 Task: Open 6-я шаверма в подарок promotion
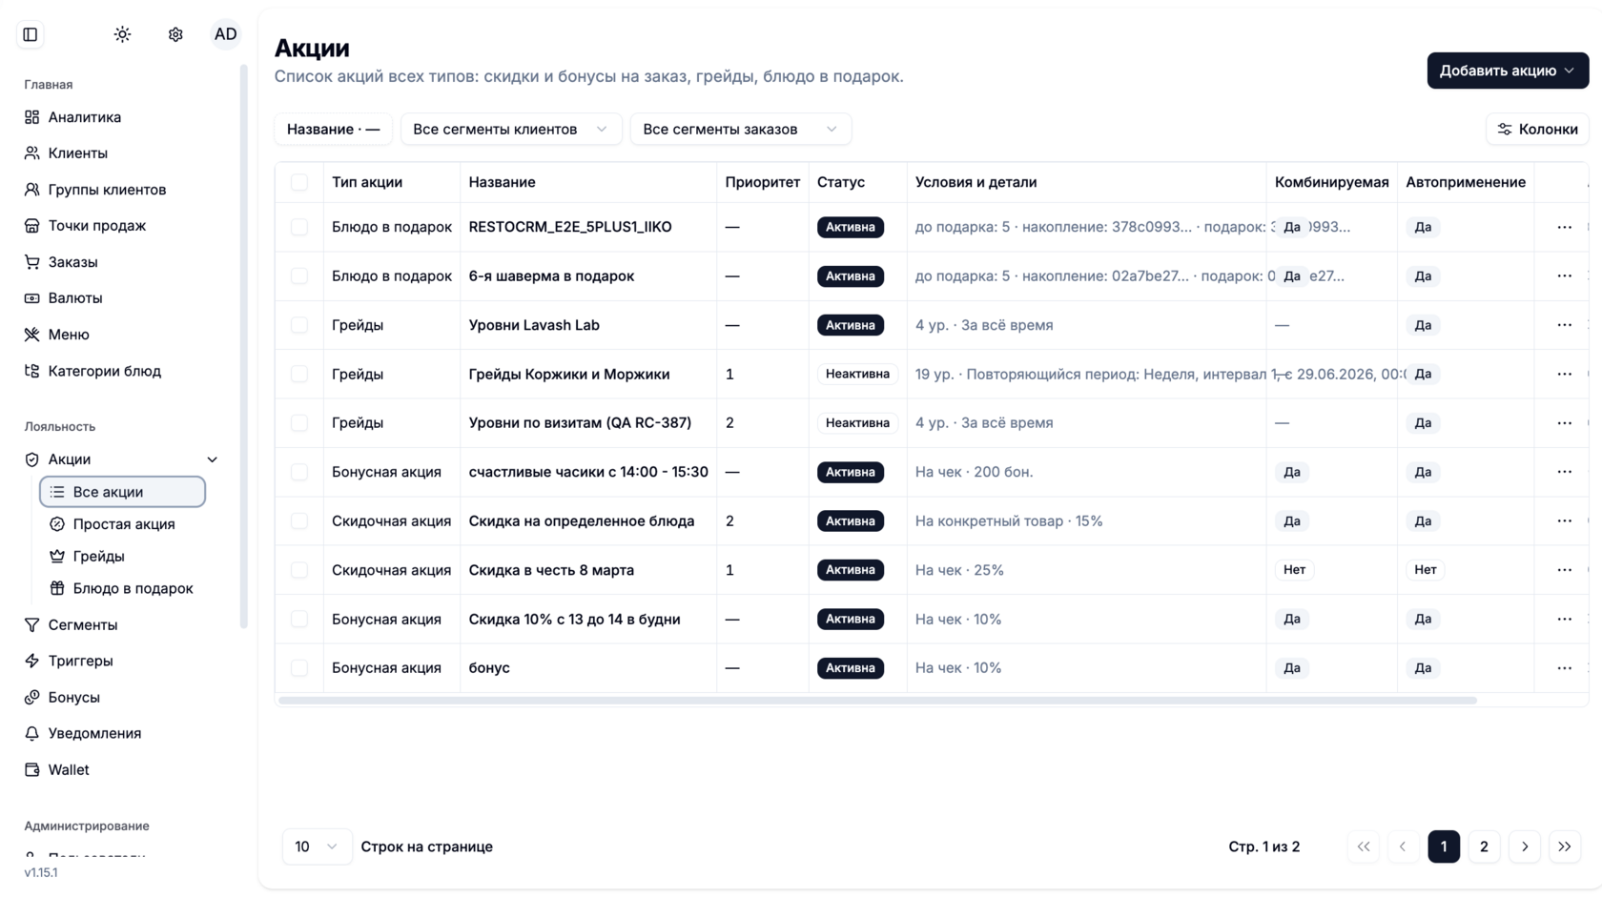tap(551, 276)
